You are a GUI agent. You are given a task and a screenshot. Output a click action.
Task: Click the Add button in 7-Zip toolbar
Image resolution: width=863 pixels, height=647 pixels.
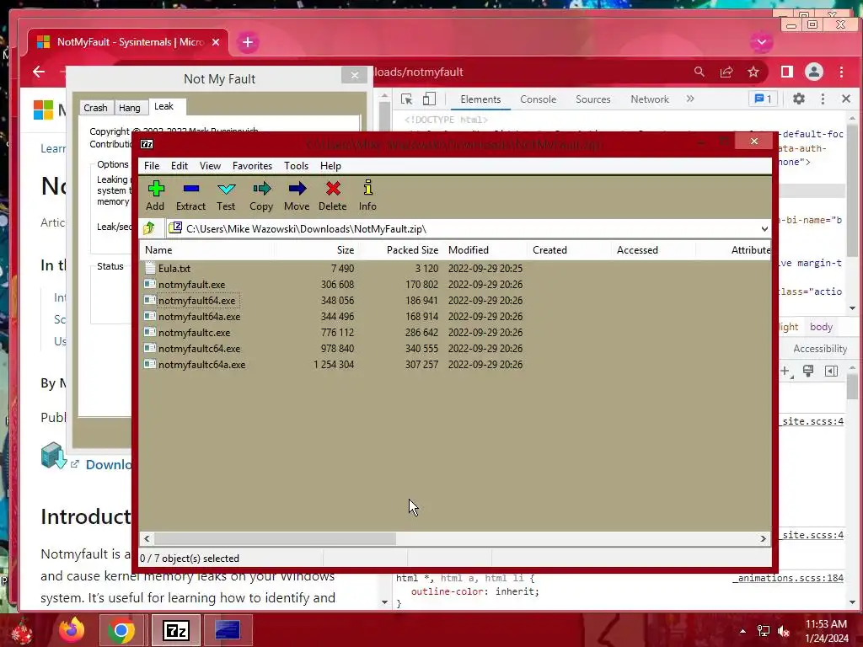pos(155,195)
